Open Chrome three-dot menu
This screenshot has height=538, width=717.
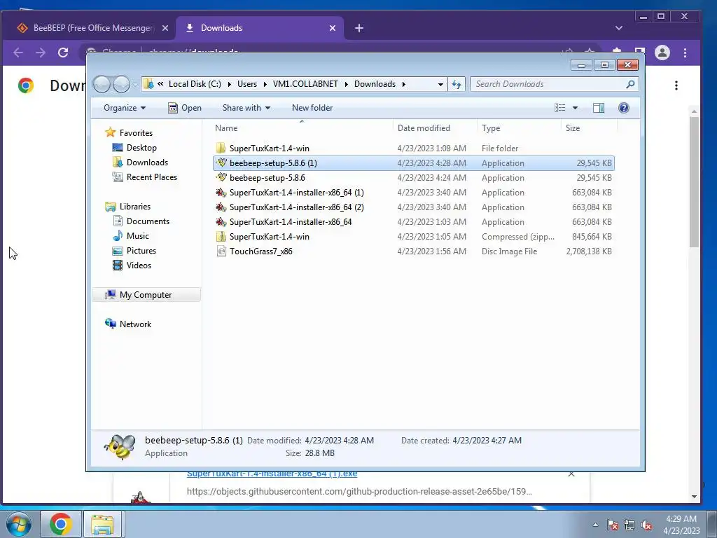click(685, 53)
